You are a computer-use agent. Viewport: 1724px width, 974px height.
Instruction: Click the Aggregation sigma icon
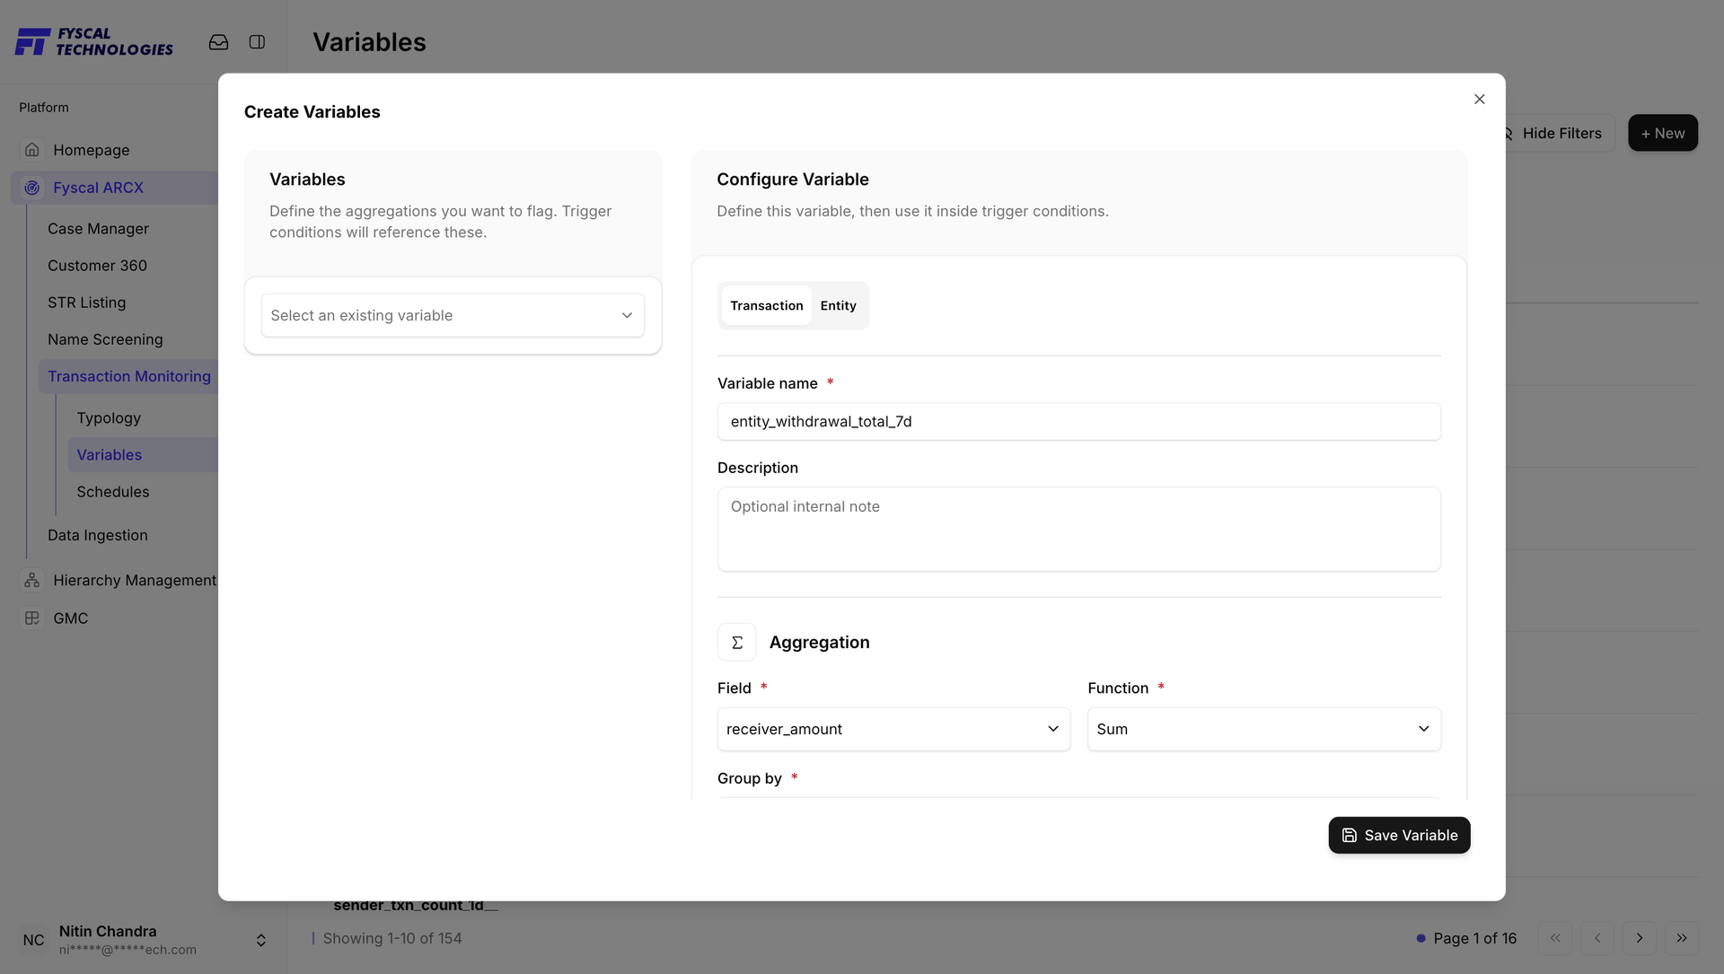click(737, 643)
